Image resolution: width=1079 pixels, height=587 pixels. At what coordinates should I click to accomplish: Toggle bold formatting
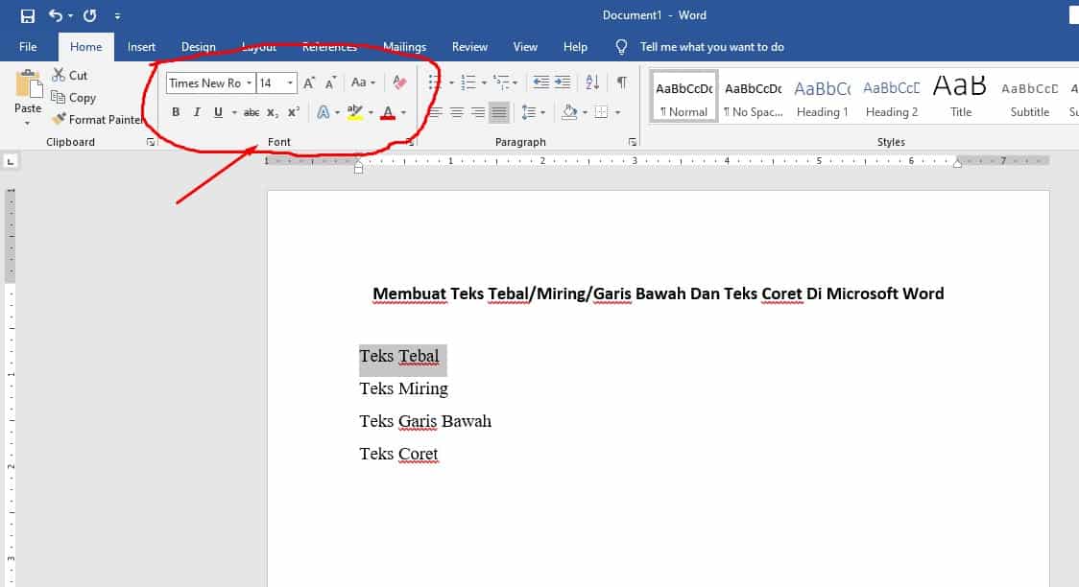pyautogui.click(x=176, y=112)
